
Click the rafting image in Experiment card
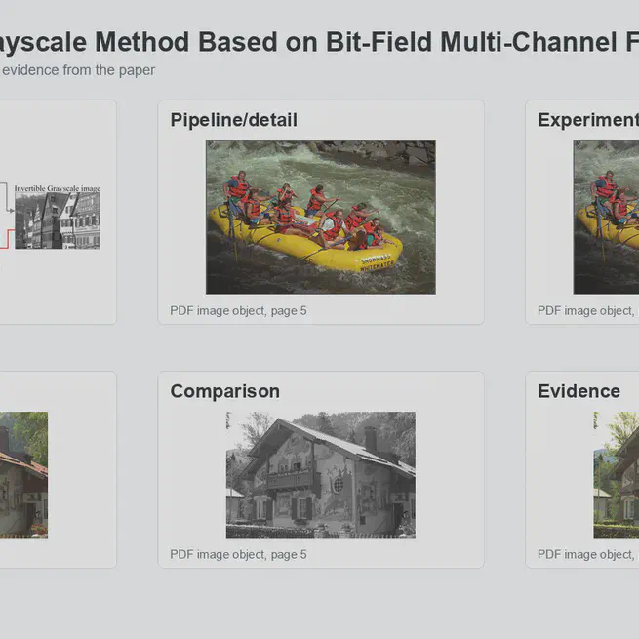pos(606,218)
